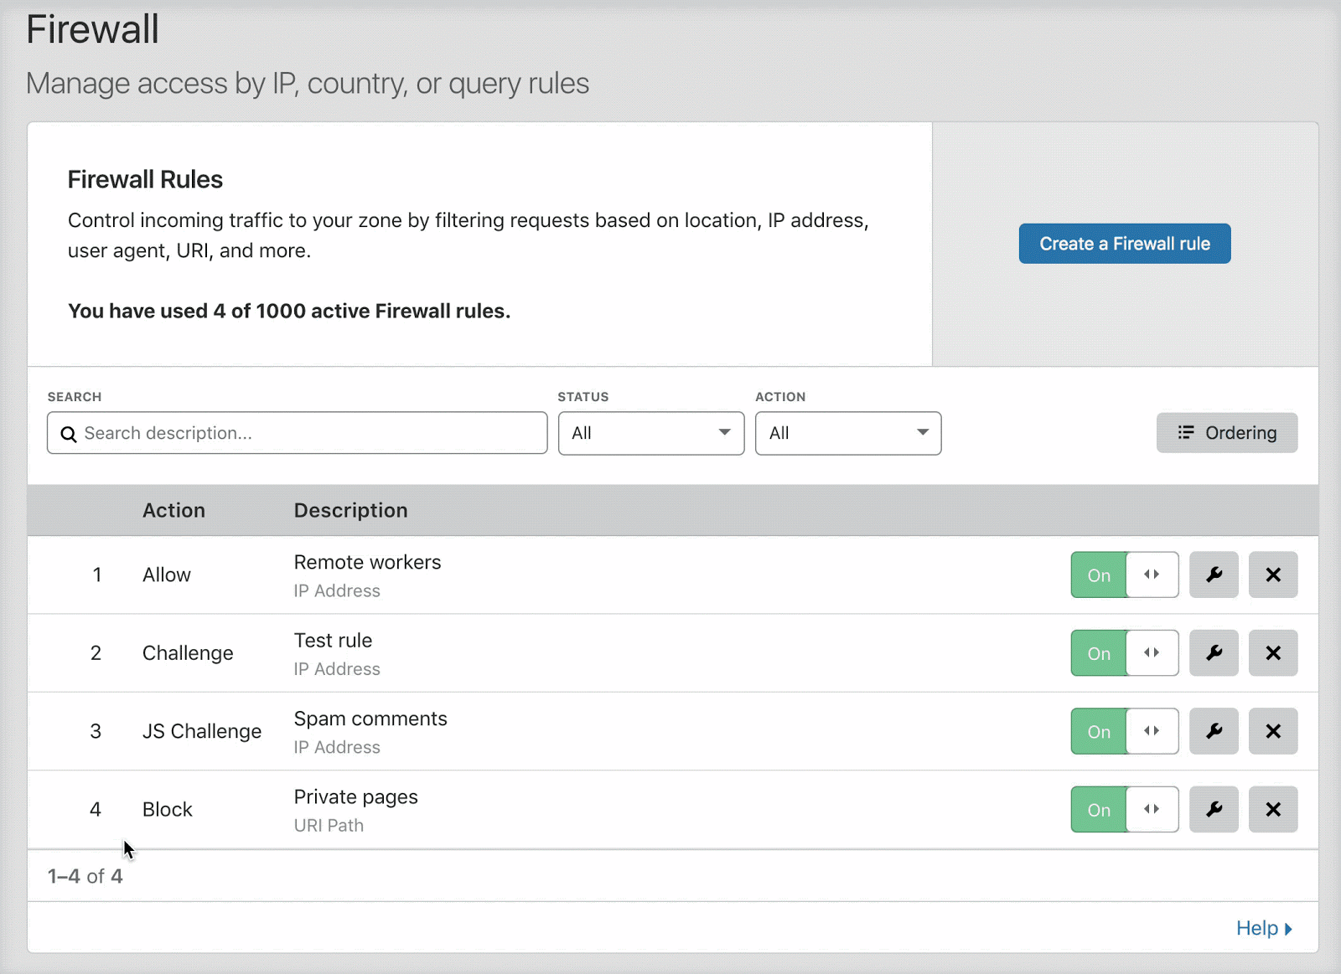This screenshot has height=974, width=1341.
Task: Turn off the Remote workers rule
Action: pos(1099,575)
